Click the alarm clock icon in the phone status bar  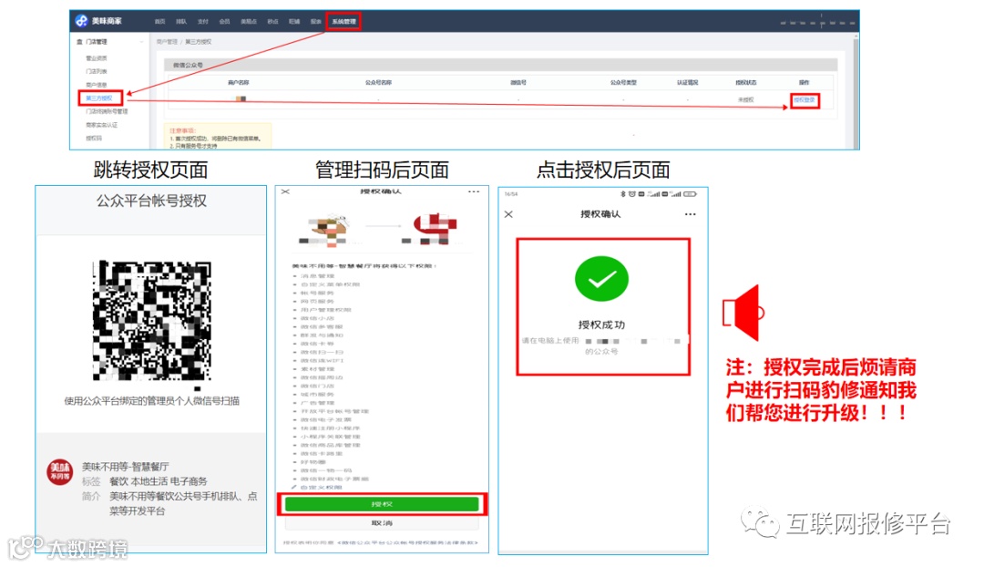[632, 194]
